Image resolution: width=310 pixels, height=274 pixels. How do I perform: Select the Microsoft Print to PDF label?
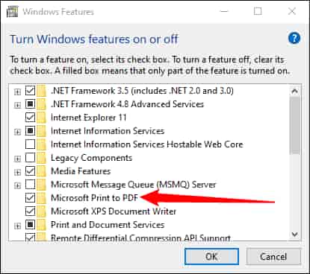94,198
